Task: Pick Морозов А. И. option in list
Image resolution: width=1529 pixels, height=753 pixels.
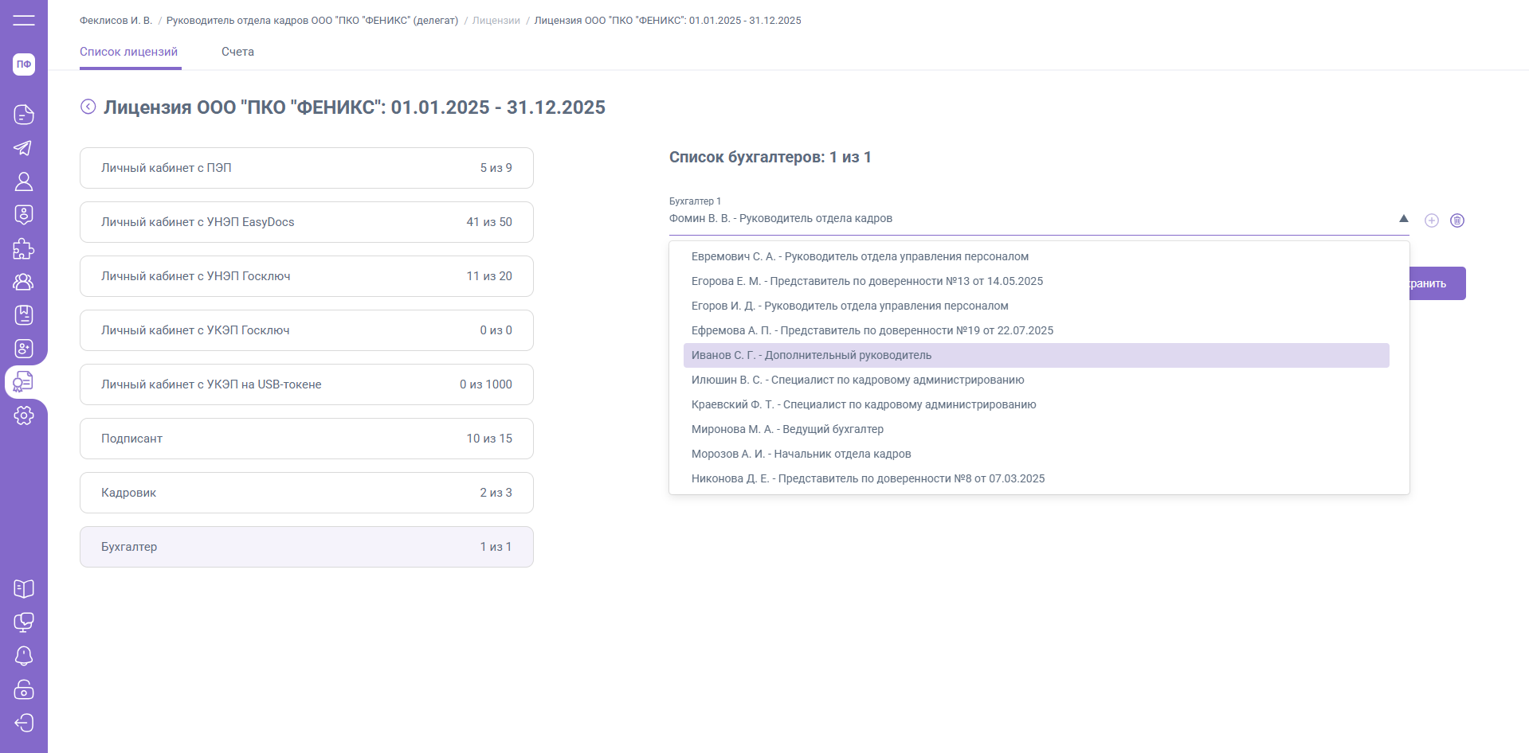Action: point(801,454)
